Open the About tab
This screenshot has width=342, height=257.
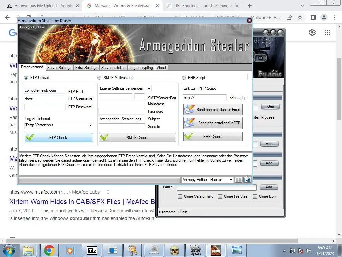click(x=161, y=68)
